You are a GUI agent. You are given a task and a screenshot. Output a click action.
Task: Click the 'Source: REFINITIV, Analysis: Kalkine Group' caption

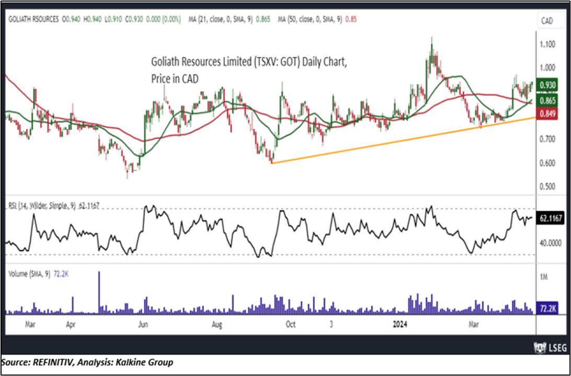coord(87,362)
